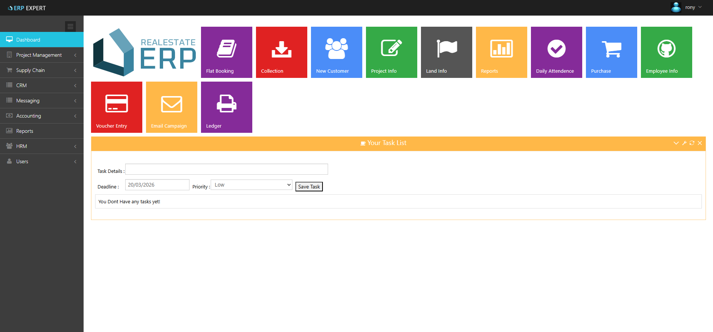The width and height of the screenshot is (713, 332).
Task: Open the Purchase cart tile
Action: [611, 52]
